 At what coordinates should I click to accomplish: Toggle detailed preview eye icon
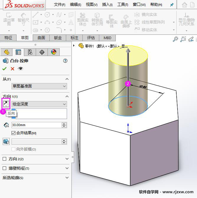tap(20, 69)
